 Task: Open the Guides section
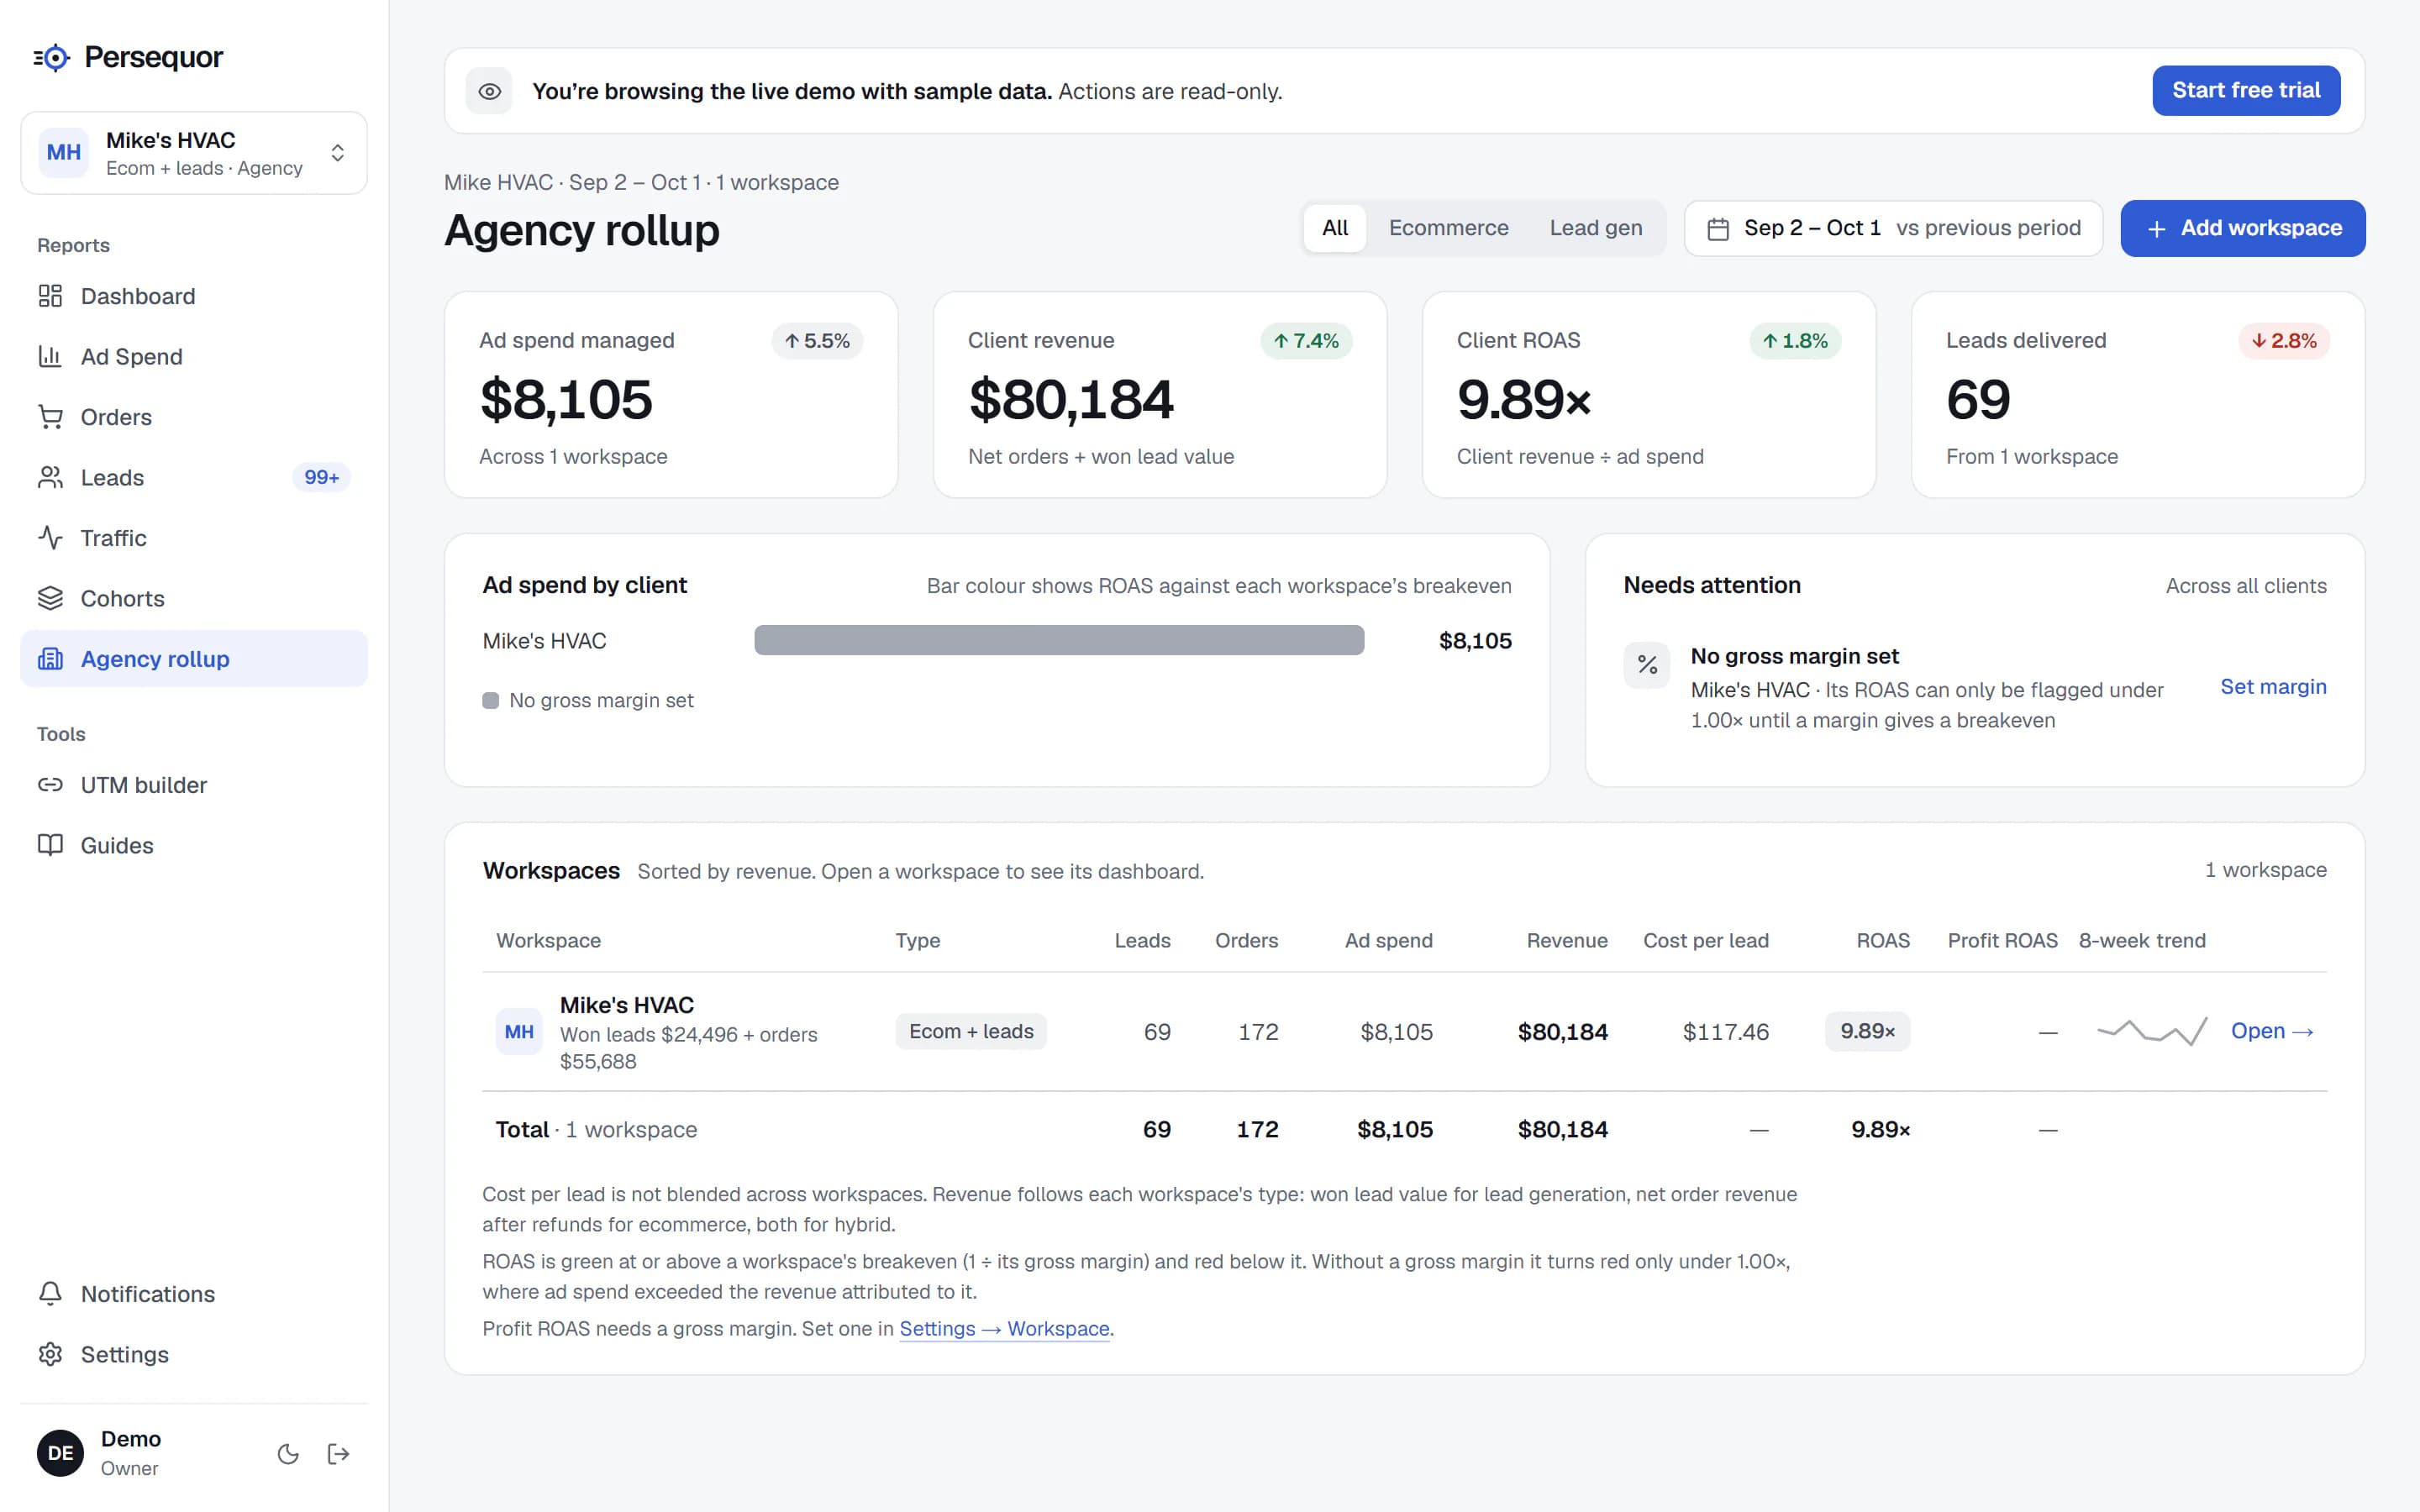click(x=194, y=846)
